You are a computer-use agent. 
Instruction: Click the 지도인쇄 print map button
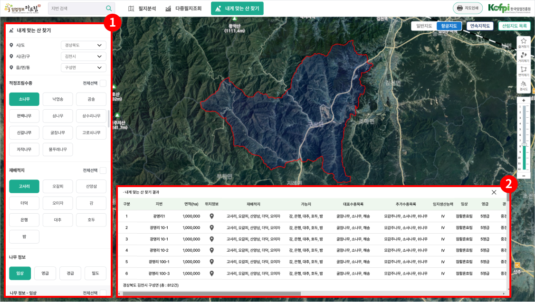(x=468, y=8)
